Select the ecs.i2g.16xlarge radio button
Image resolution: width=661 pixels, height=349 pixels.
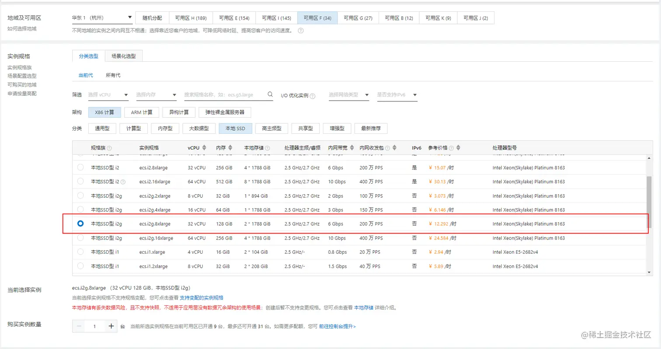[80, 237]
